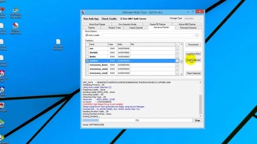The width and height of the screenshot is (257, 144).
Task: Select the 'devinfo' partition name
Action: click(94, 52)
